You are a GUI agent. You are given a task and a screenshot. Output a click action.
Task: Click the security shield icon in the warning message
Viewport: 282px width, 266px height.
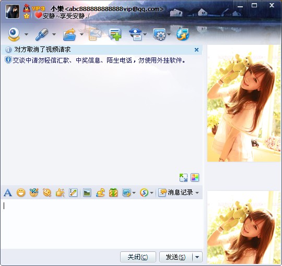pos(8,60)
